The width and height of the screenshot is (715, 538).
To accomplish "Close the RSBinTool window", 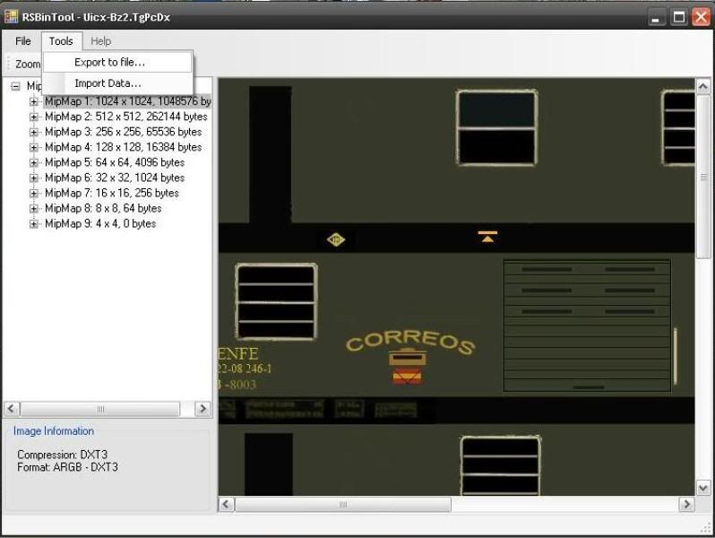I will [702, 17].
